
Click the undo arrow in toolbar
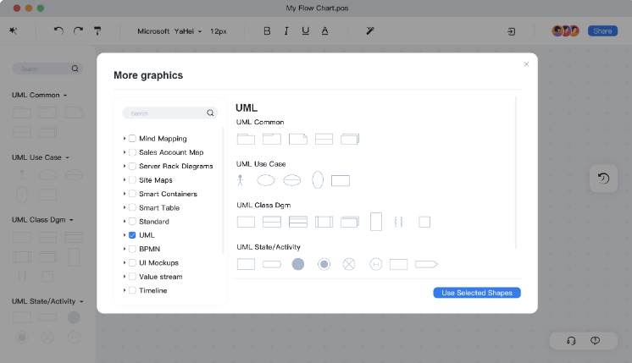click(x=58, y=30)
